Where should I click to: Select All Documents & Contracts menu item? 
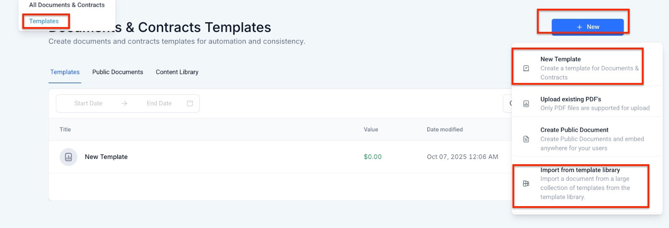point(67,5)
